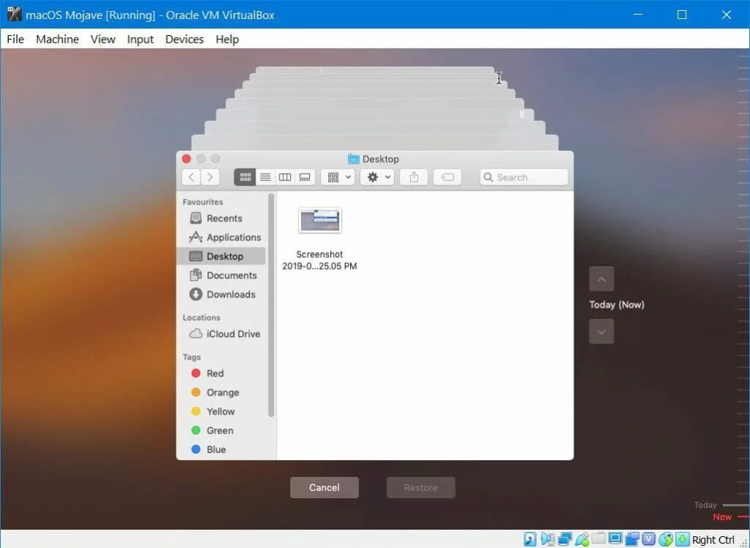Go forward with the Finder forward arrow
This screenshot has width=750, height=548.
210,177
